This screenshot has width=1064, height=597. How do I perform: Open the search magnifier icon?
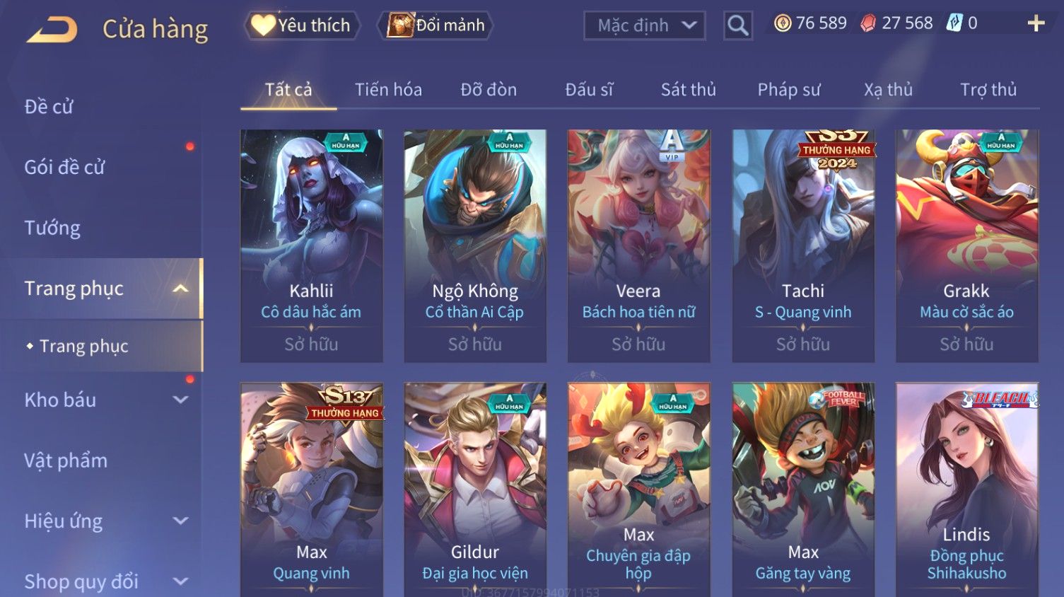tap(737, 25)
